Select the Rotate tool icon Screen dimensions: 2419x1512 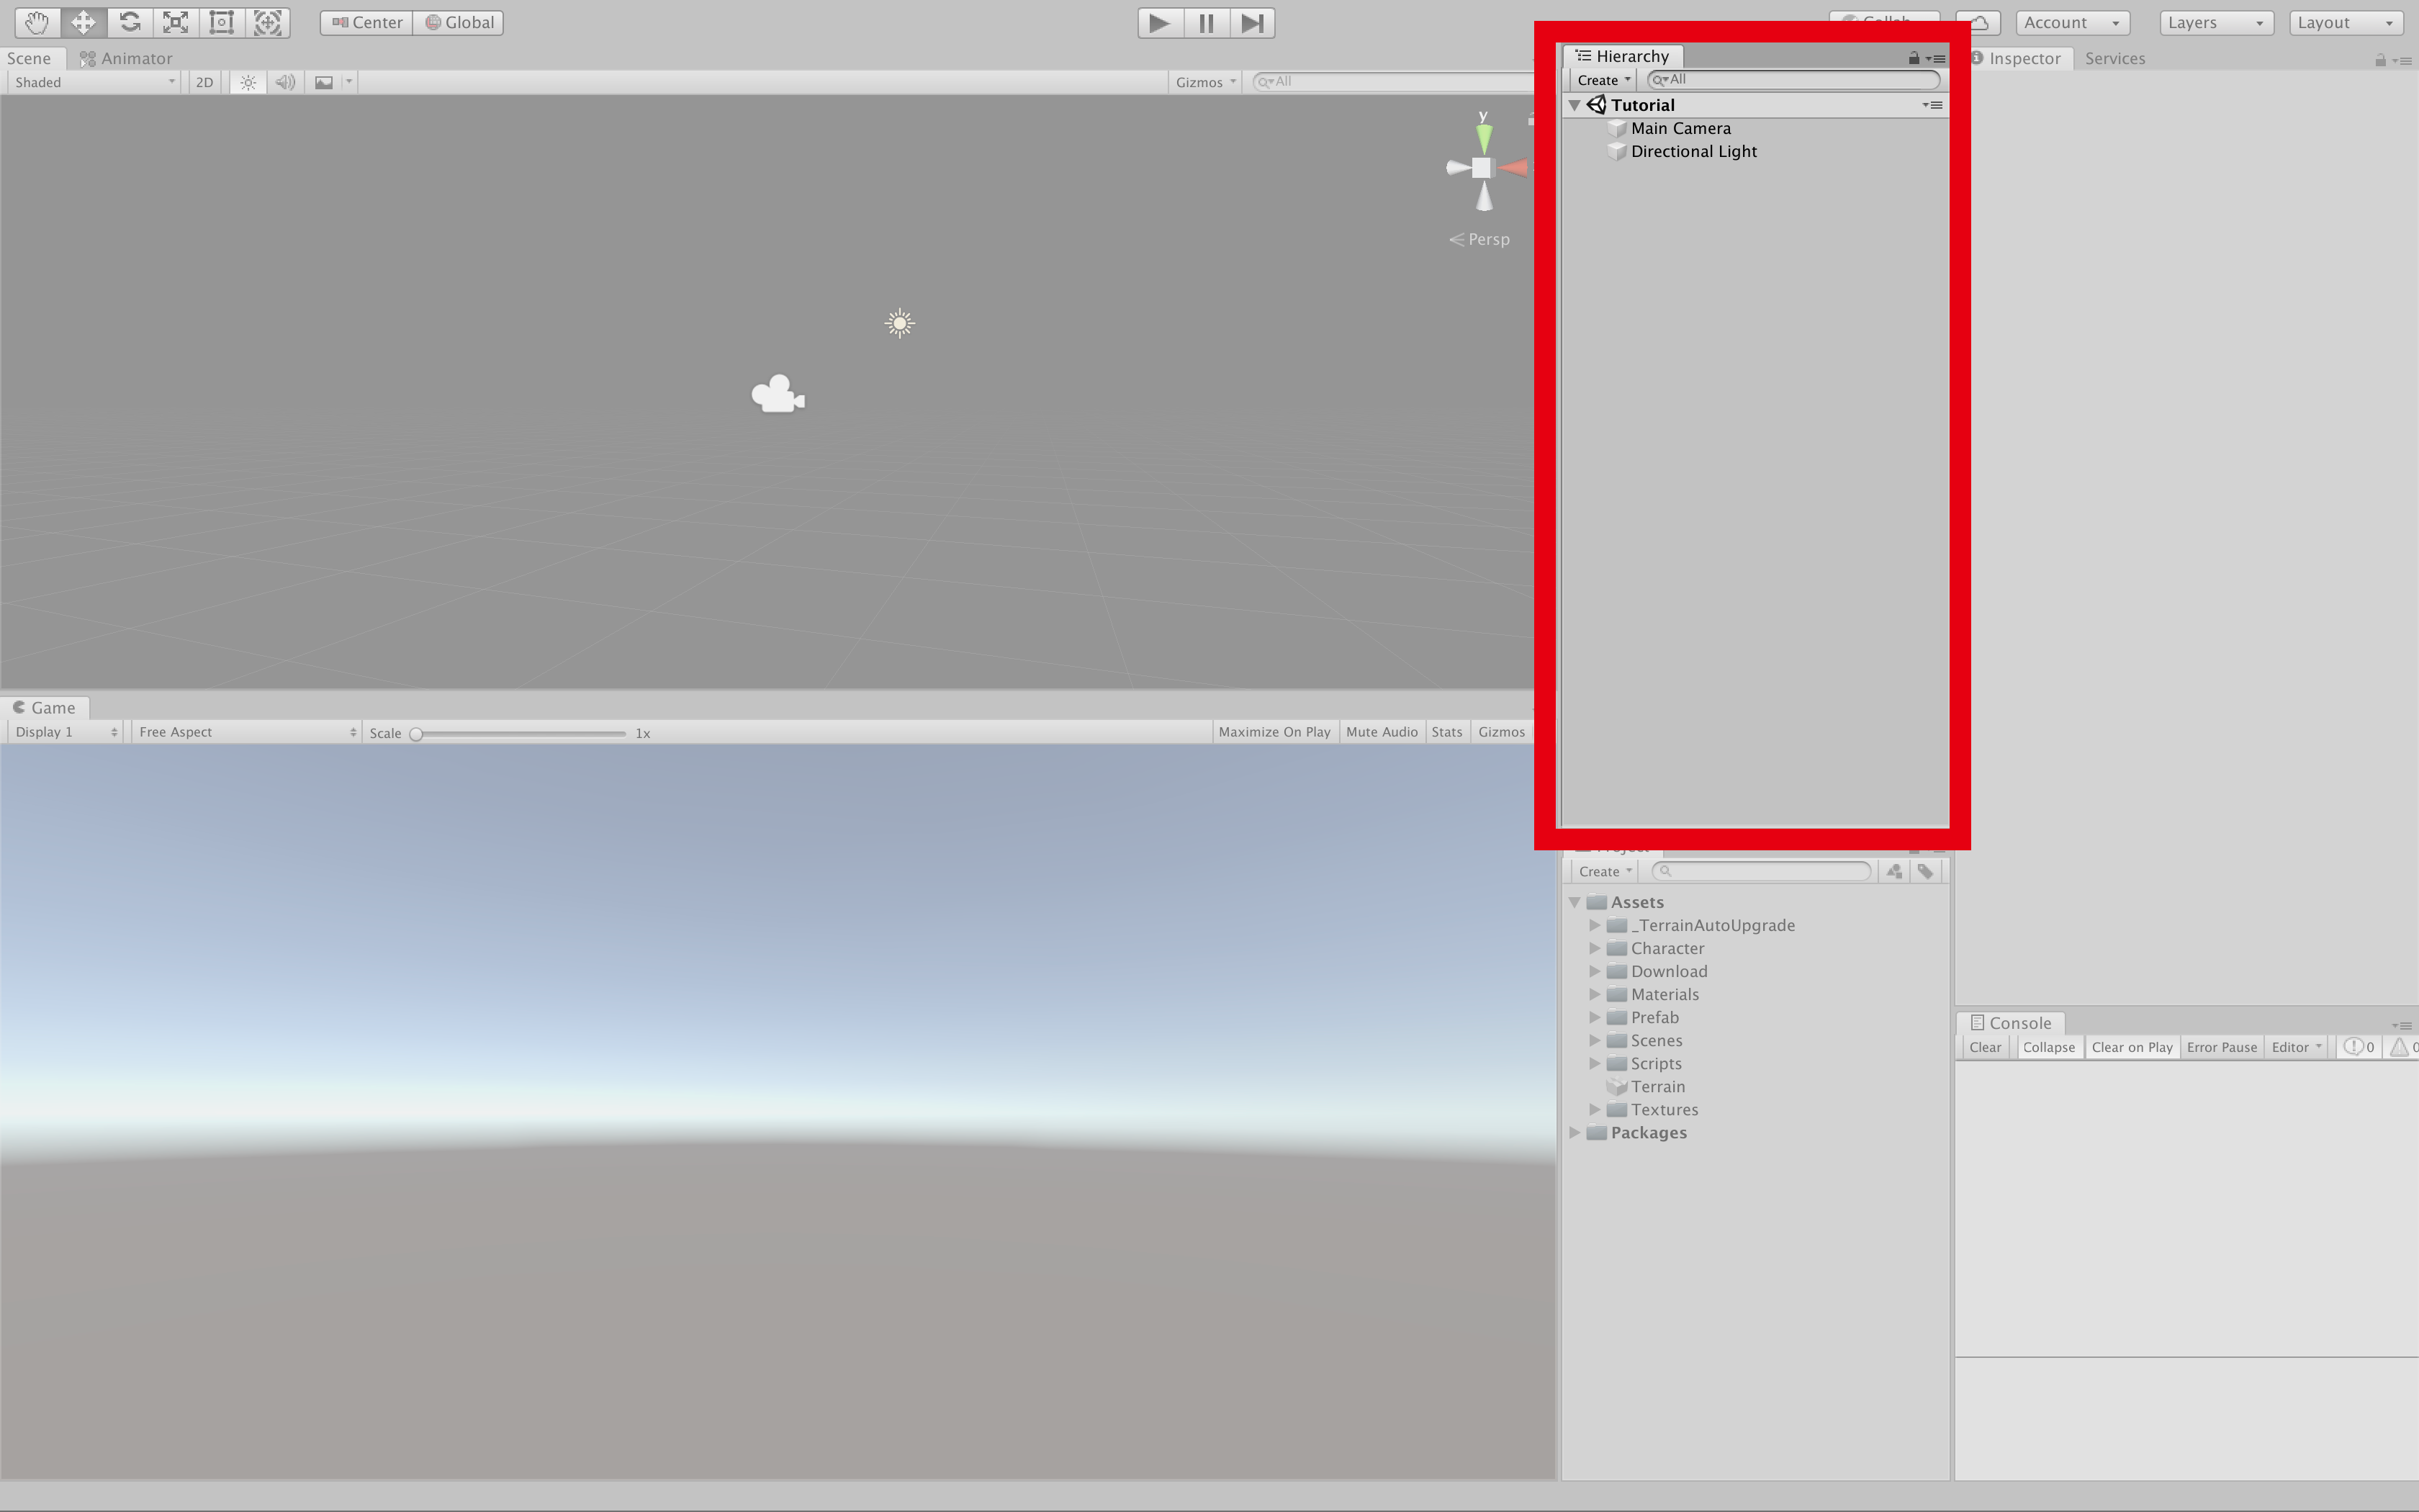tap(130, 22)
